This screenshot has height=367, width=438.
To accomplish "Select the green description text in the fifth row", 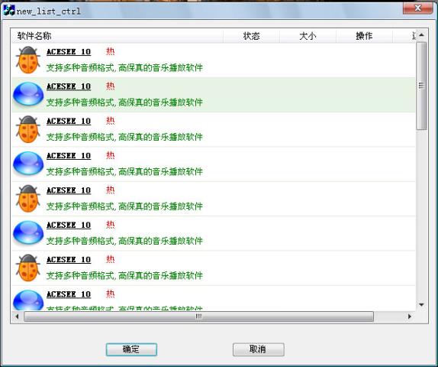I will pos(124,206).
